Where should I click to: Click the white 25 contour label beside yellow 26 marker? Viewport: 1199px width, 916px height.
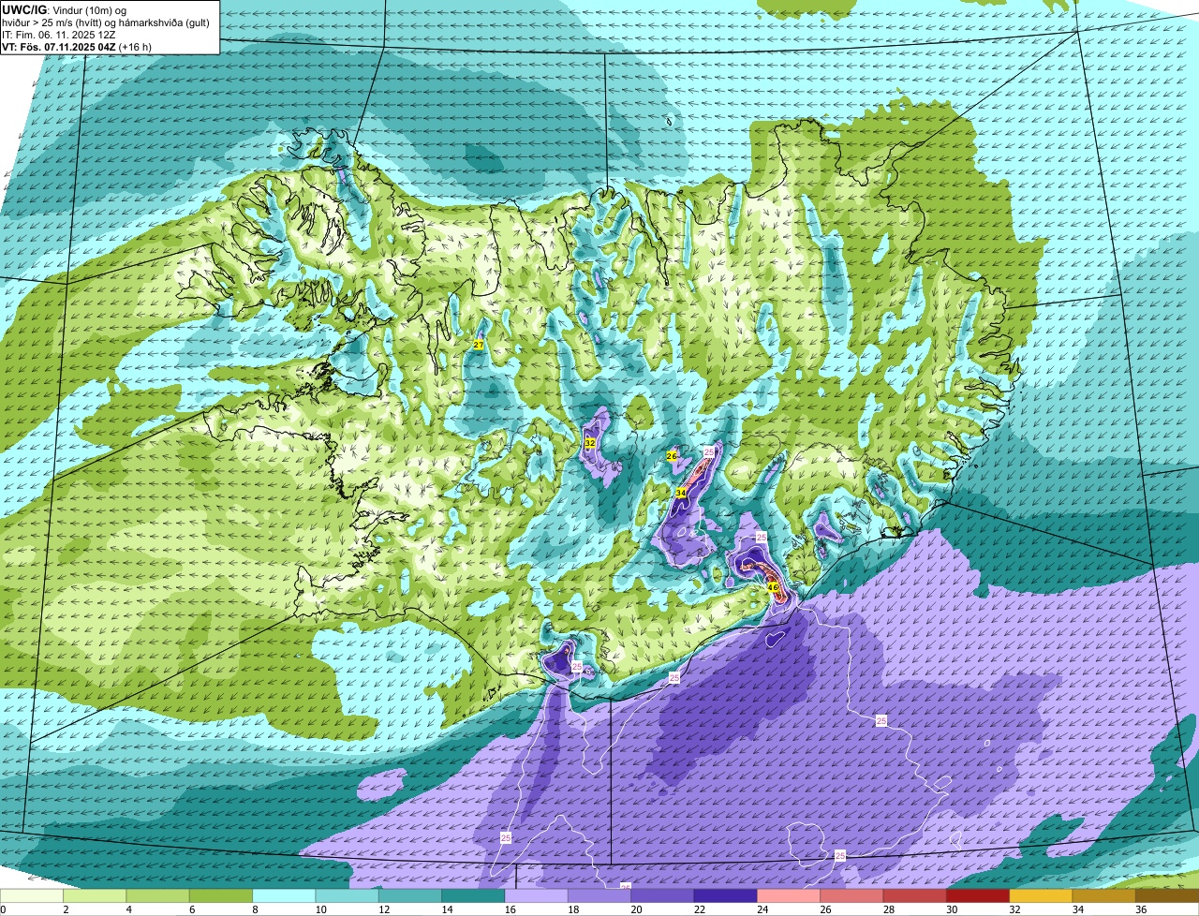coord(709,451)
